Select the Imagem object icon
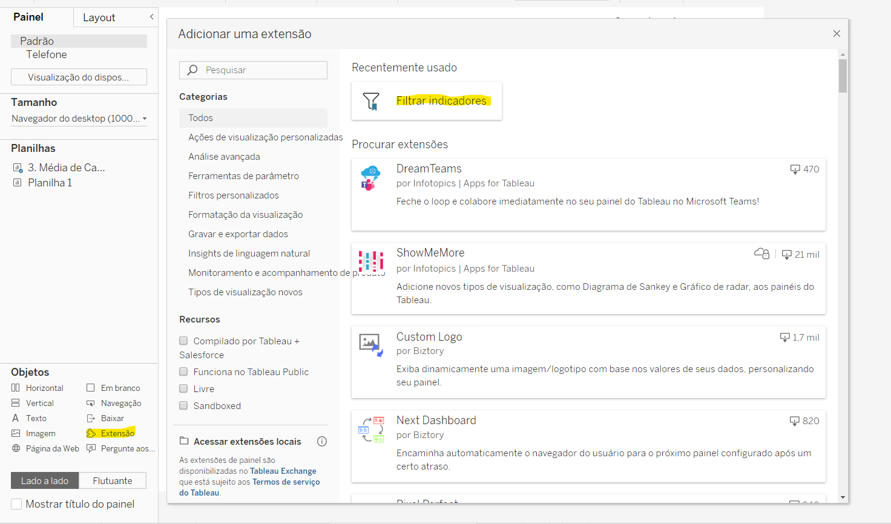The image size is (891, 524). (16, 433)
